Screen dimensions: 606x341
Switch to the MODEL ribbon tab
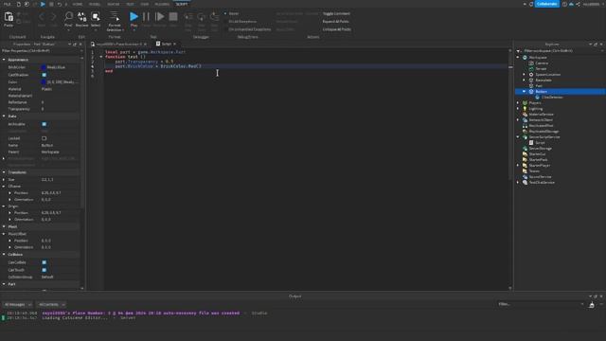pos(95,4)
